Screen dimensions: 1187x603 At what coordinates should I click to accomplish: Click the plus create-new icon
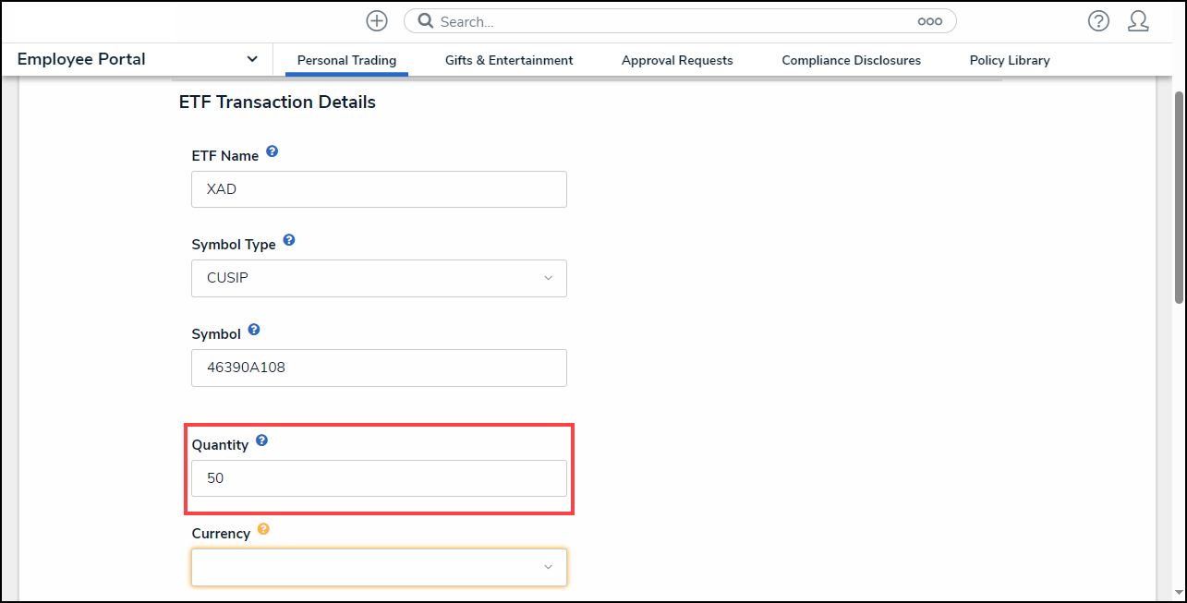[377, 21]
